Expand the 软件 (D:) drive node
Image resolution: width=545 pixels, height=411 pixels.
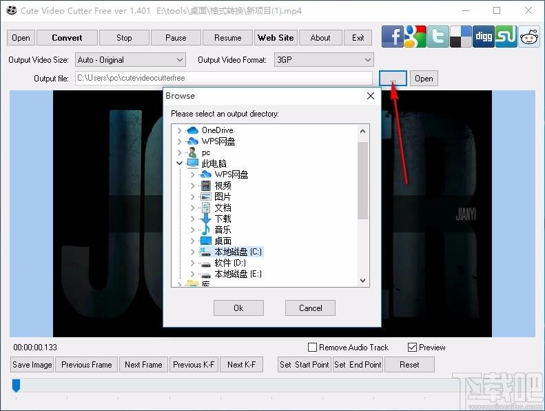click(x=192, y=263)
